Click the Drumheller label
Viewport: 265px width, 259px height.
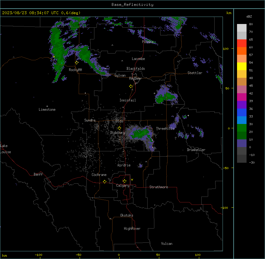click(196, 150)
